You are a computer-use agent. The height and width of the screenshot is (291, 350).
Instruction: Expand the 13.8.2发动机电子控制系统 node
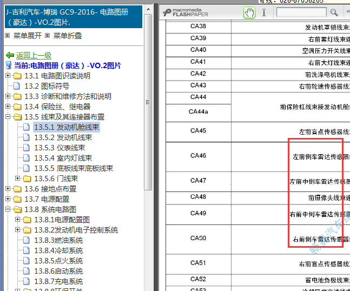tap(17, 230)
